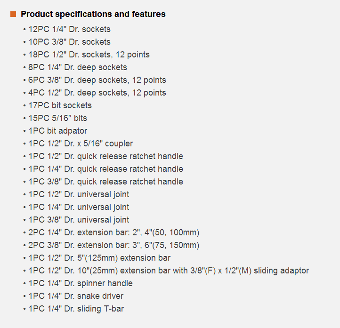Click the 8PC 1/4" Dr. deep sockets entry

(x=78, y=67)
